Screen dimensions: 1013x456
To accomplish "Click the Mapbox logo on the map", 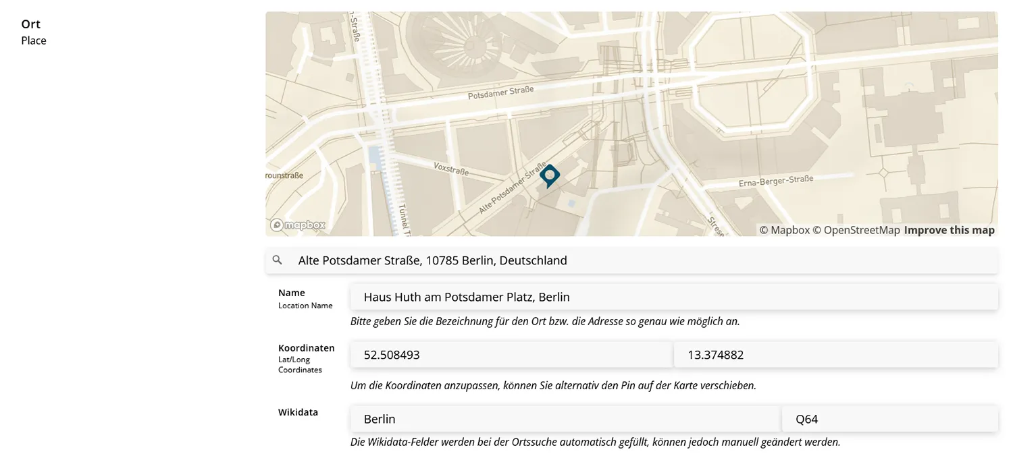I will pyautogui.click(x=298, y=225).
